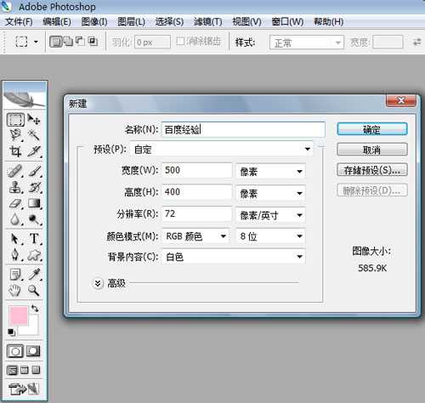The width and height of the screenshot is (425, 403).
Task: Open the 帮助(H) menu
Action: 329,22
